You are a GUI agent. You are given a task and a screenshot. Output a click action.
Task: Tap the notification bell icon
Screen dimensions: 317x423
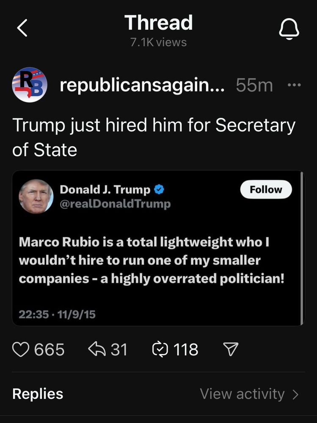click(x=289, y=30)
